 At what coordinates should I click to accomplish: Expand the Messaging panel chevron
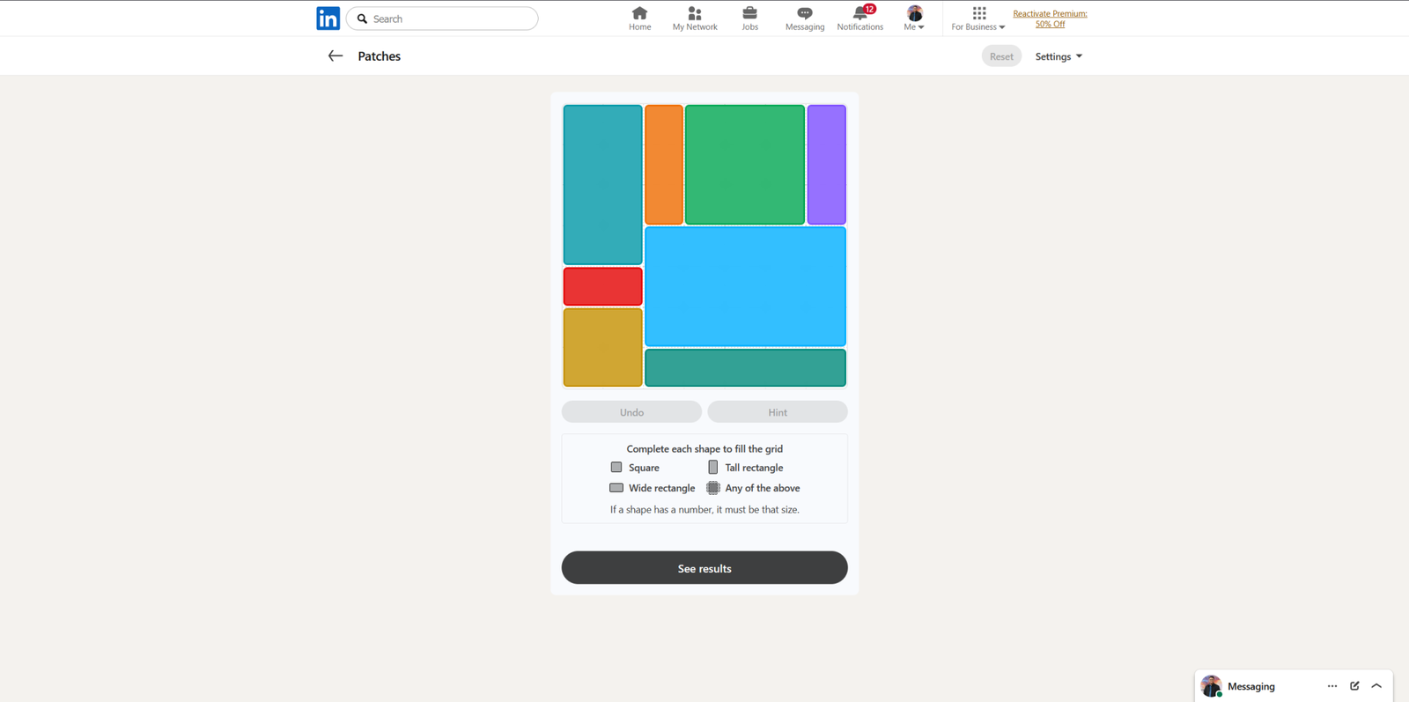[1376, 686]
